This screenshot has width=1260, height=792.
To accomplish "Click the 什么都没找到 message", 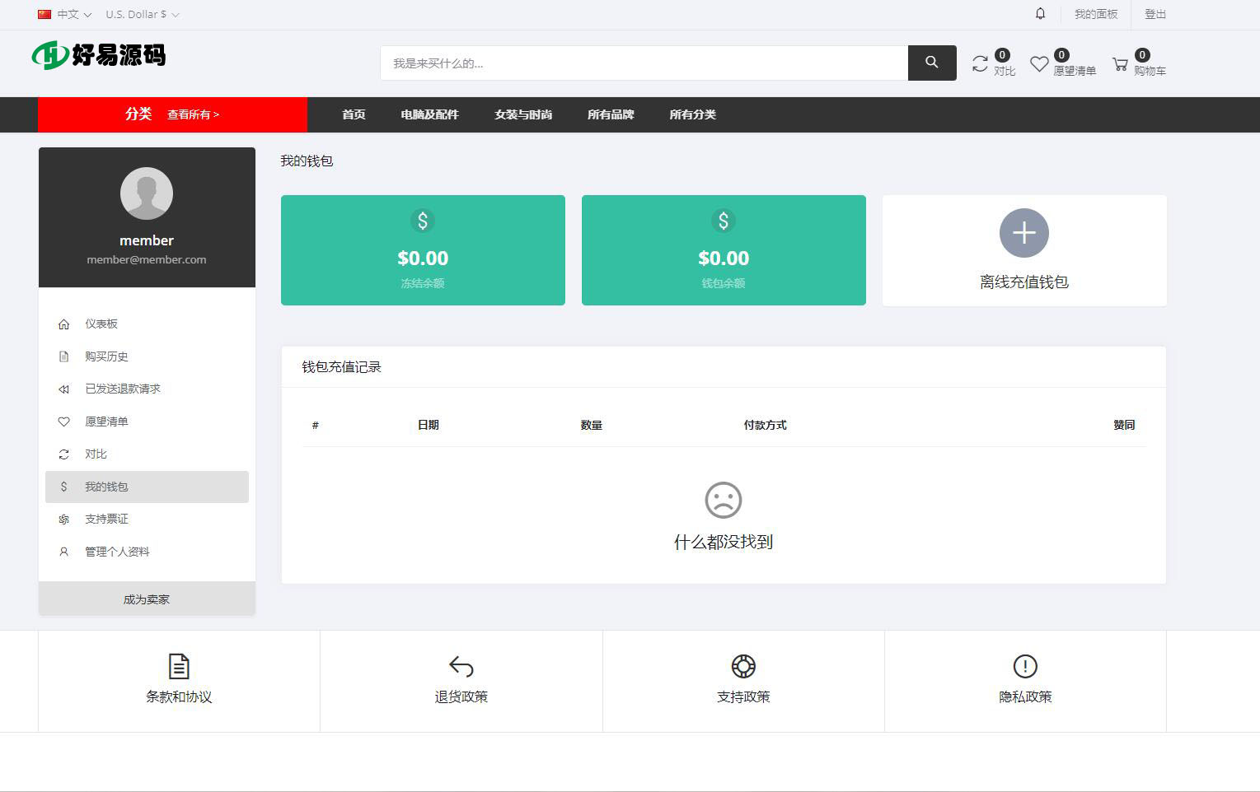I will tap(724, 542).
